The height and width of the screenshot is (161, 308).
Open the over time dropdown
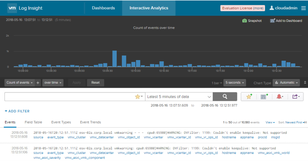pyautogui.click(x=53, y=83)
